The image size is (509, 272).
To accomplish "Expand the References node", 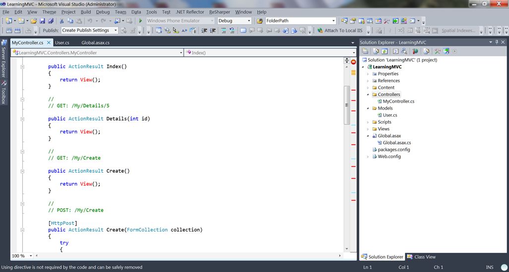I will (x=368, y=81).
